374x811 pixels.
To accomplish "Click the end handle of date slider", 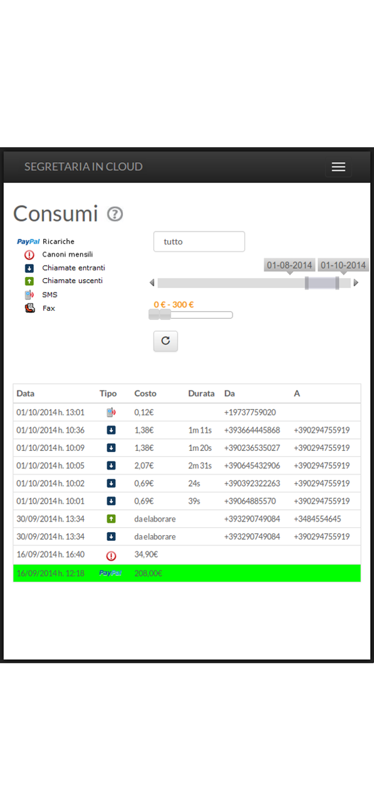I will pos(337,283).
